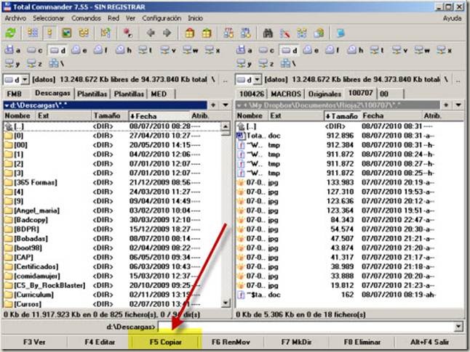Switch to brief file names view icon
470x352 pixels.
(x=33, y=33)
